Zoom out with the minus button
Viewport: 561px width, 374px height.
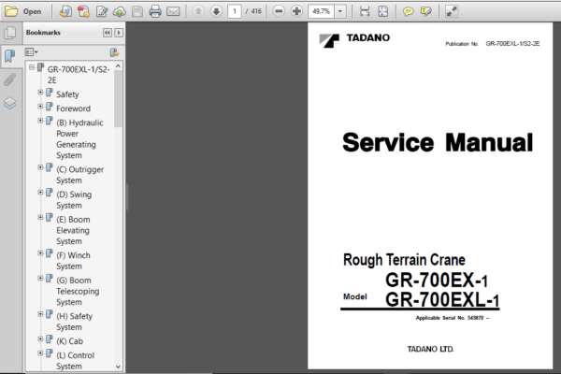279,11
